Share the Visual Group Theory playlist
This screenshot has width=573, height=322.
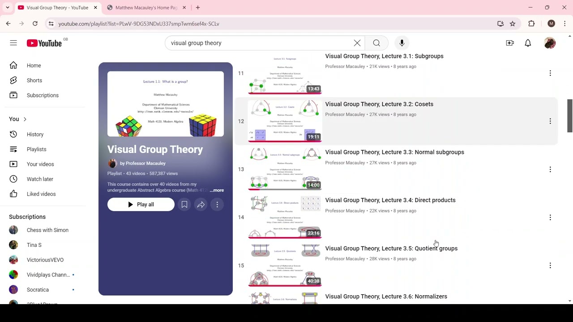(201, 204)
